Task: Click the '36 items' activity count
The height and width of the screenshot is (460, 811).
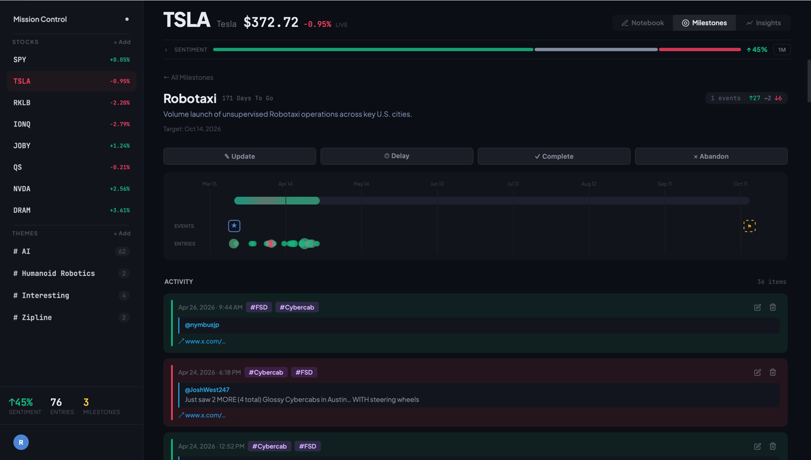Action: click(772, 282)
